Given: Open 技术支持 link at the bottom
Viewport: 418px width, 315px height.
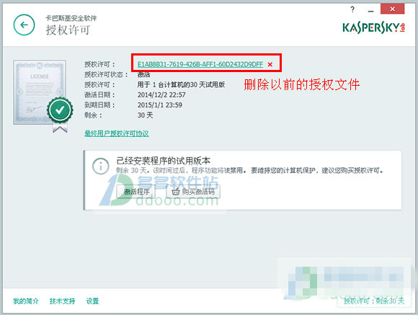Looking at the screenshot, I should 62,301.
